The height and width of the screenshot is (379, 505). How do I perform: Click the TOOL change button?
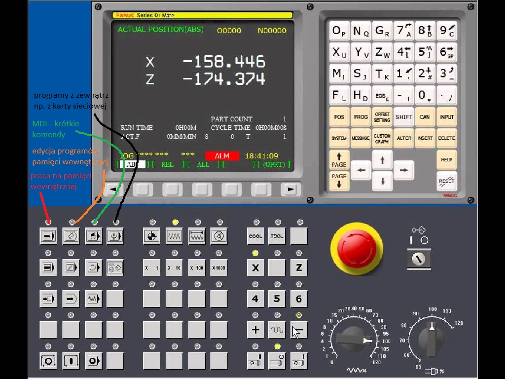(277, 236)
